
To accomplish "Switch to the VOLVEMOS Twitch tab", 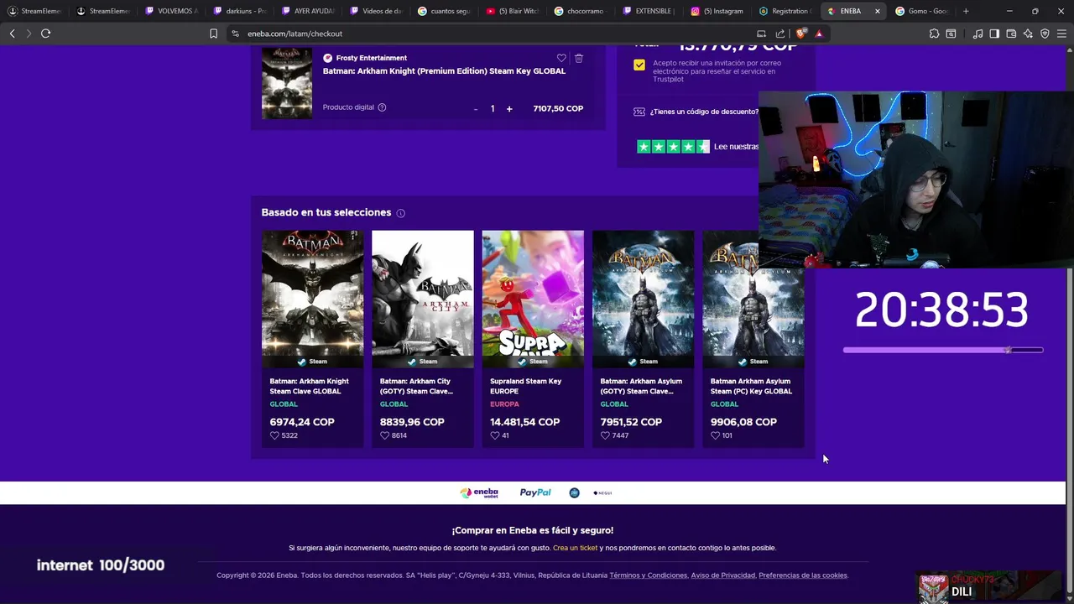I will coord(171,11).
